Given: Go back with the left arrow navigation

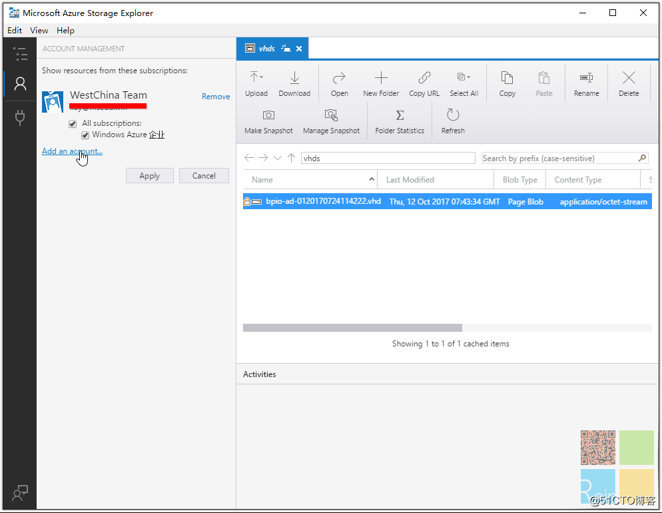Looking at the screenshot, I should pyautogui.click(x=249, y=158).
